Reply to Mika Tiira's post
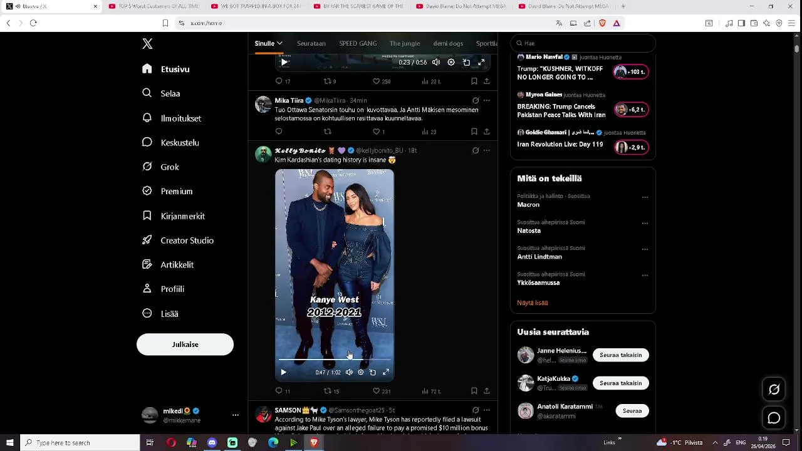Image resolution: width=802 pixels, height=451 pixels. [279, 132]
